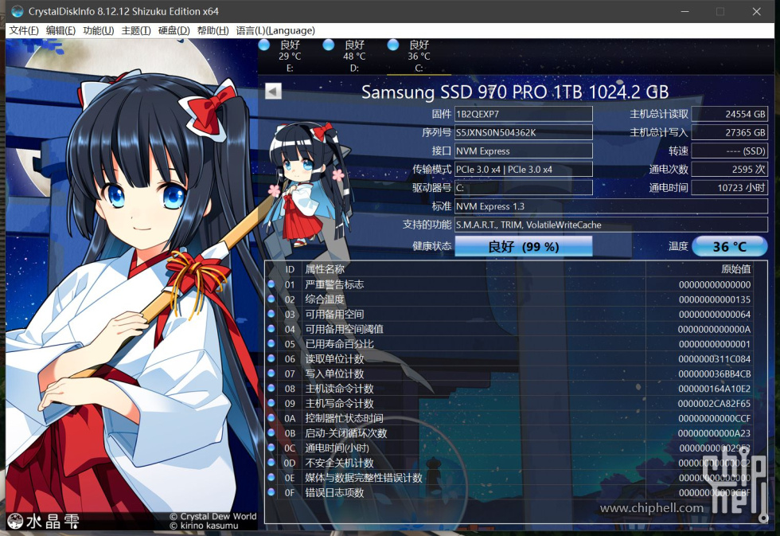Open the 主题(T) menu
The image size is (780, 536).
[x=136, y=30]
